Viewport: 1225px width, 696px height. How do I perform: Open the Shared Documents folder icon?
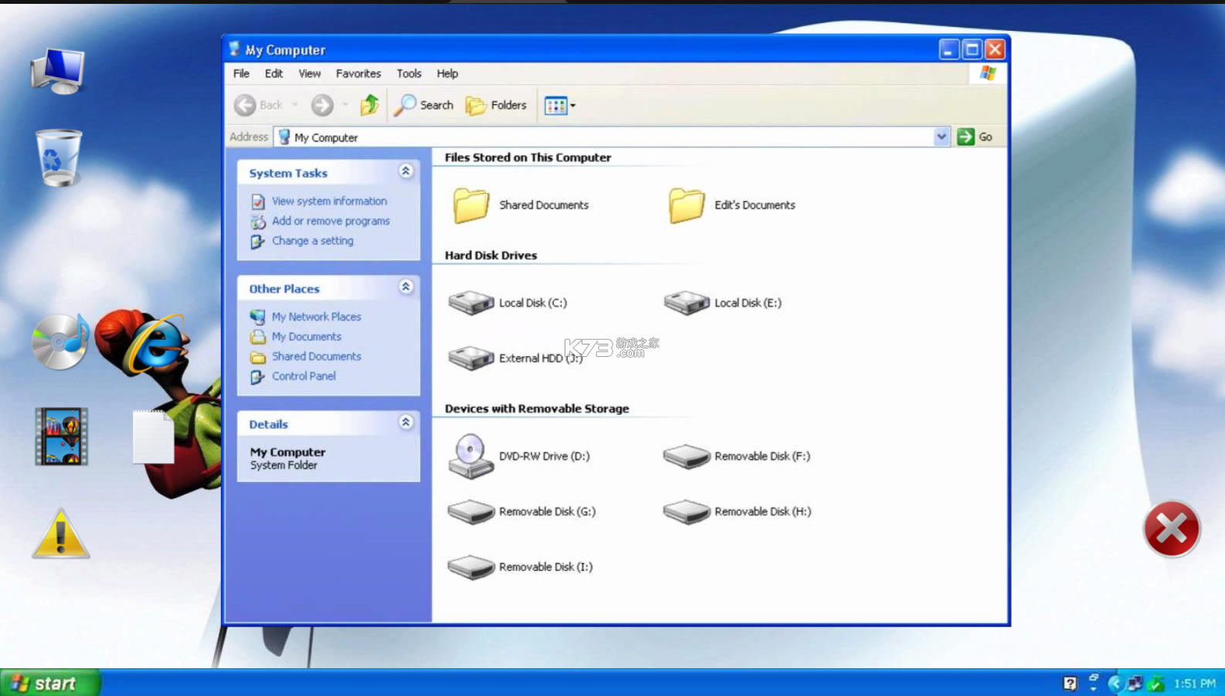(471, 205)
